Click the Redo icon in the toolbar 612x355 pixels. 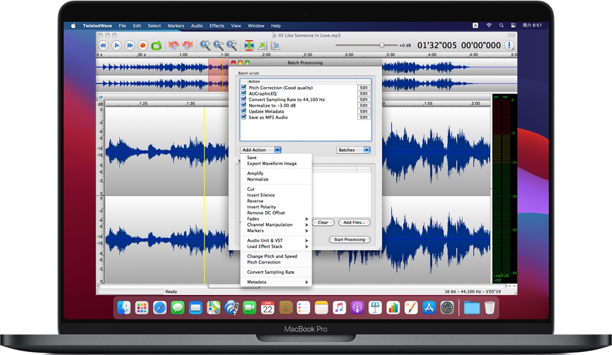click(188, 45)
